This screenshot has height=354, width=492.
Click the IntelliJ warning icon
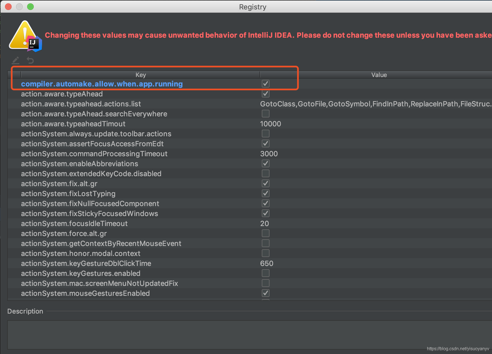coord(25,36)
